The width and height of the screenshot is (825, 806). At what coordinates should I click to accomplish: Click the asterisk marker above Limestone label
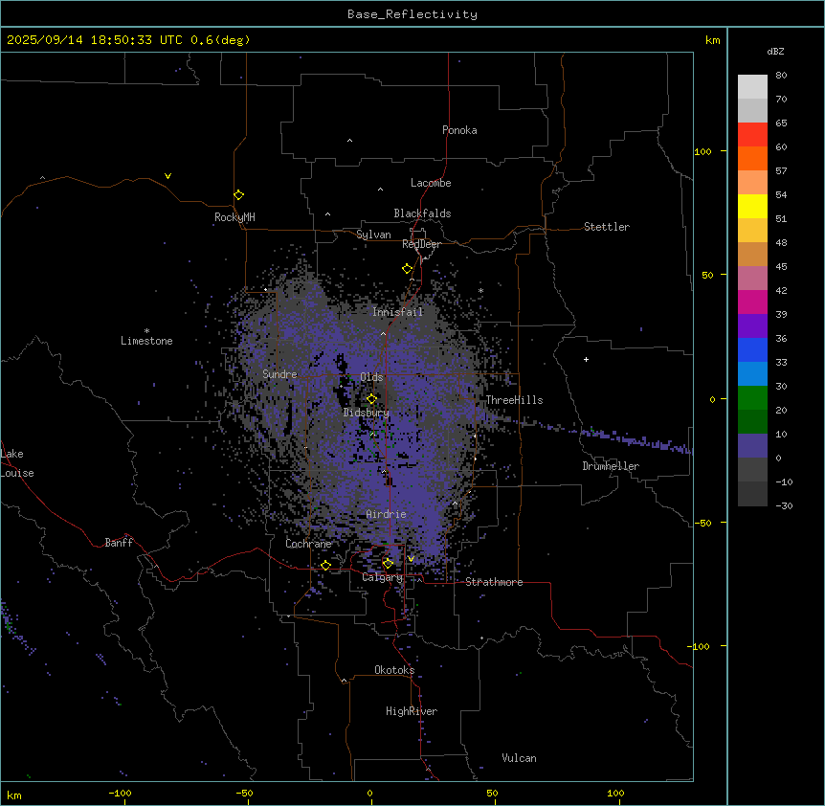(146, 331)
